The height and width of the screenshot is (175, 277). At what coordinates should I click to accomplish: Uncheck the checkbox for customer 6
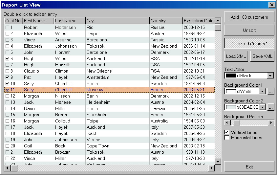pos(7,58)
